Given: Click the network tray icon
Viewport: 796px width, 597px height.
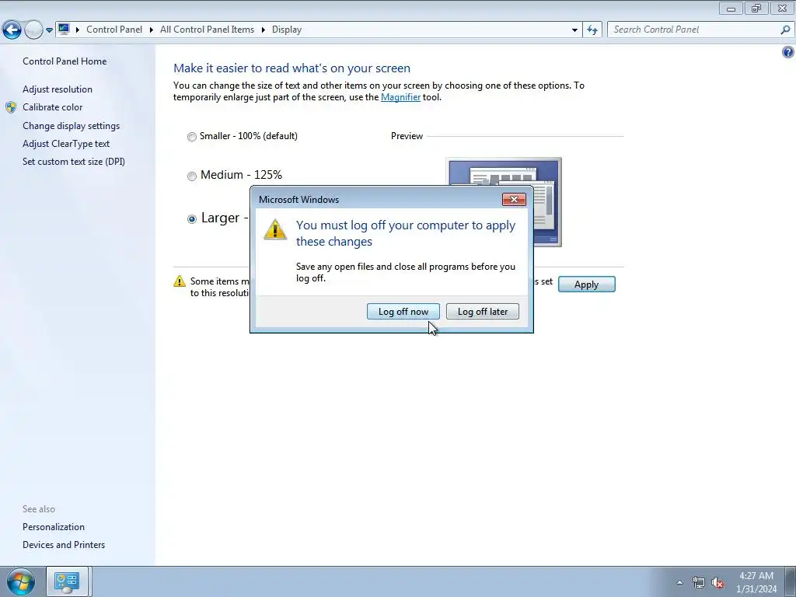Looking at the screenshot, I should [x=699, y=582].
